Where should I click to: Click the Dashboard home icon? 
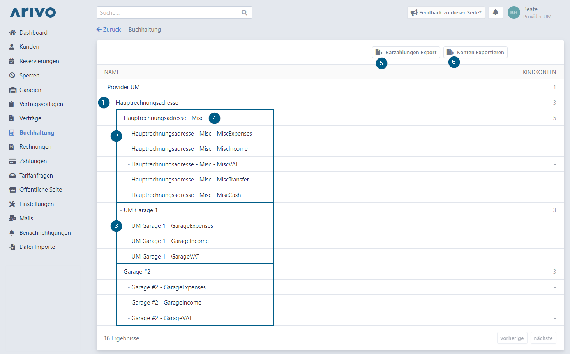[x=12, y=33]
